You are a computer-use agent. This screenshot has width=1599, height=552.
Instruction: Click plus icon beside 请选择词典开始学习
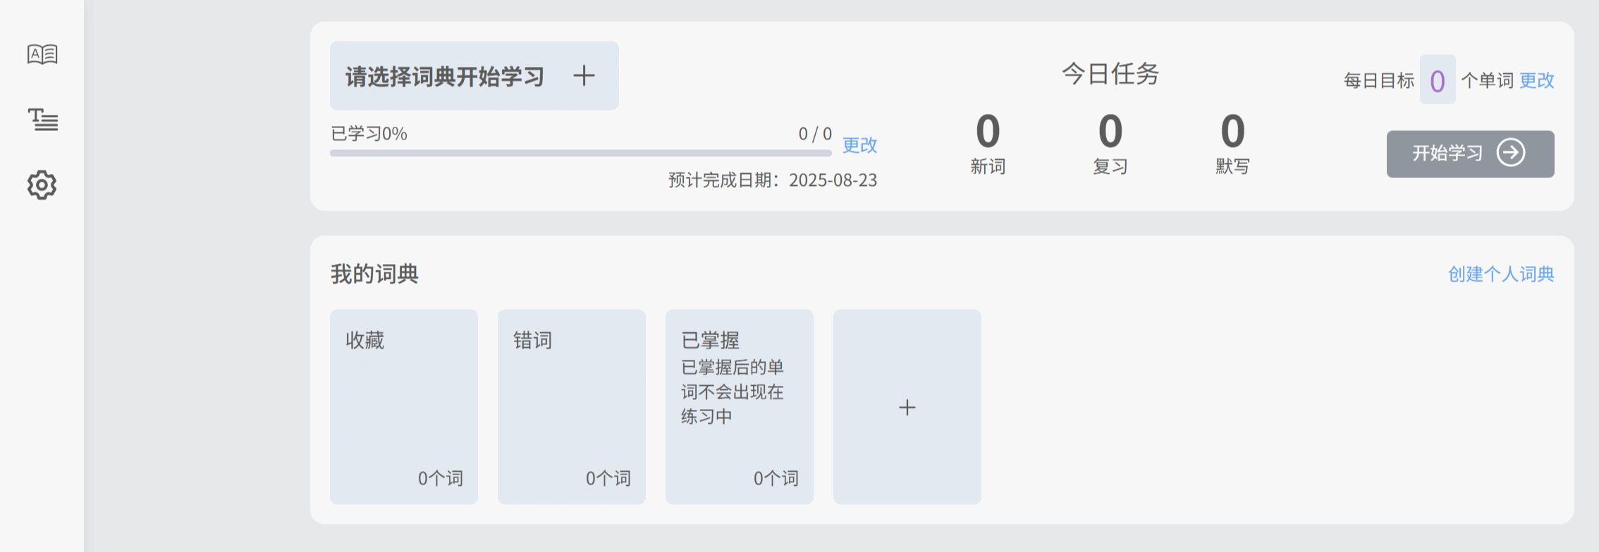coord(584,75)
